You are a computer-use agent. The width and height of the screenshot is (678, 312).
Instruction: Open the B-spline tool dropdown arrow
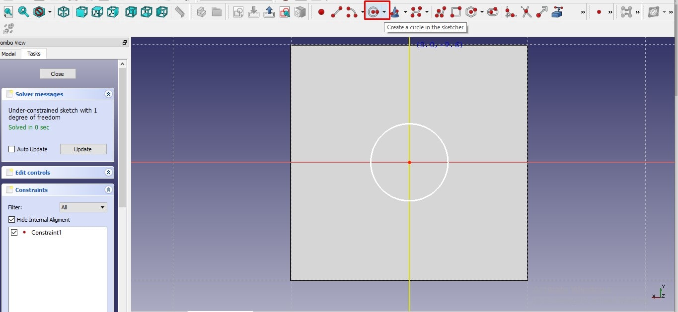pos(427,12)
